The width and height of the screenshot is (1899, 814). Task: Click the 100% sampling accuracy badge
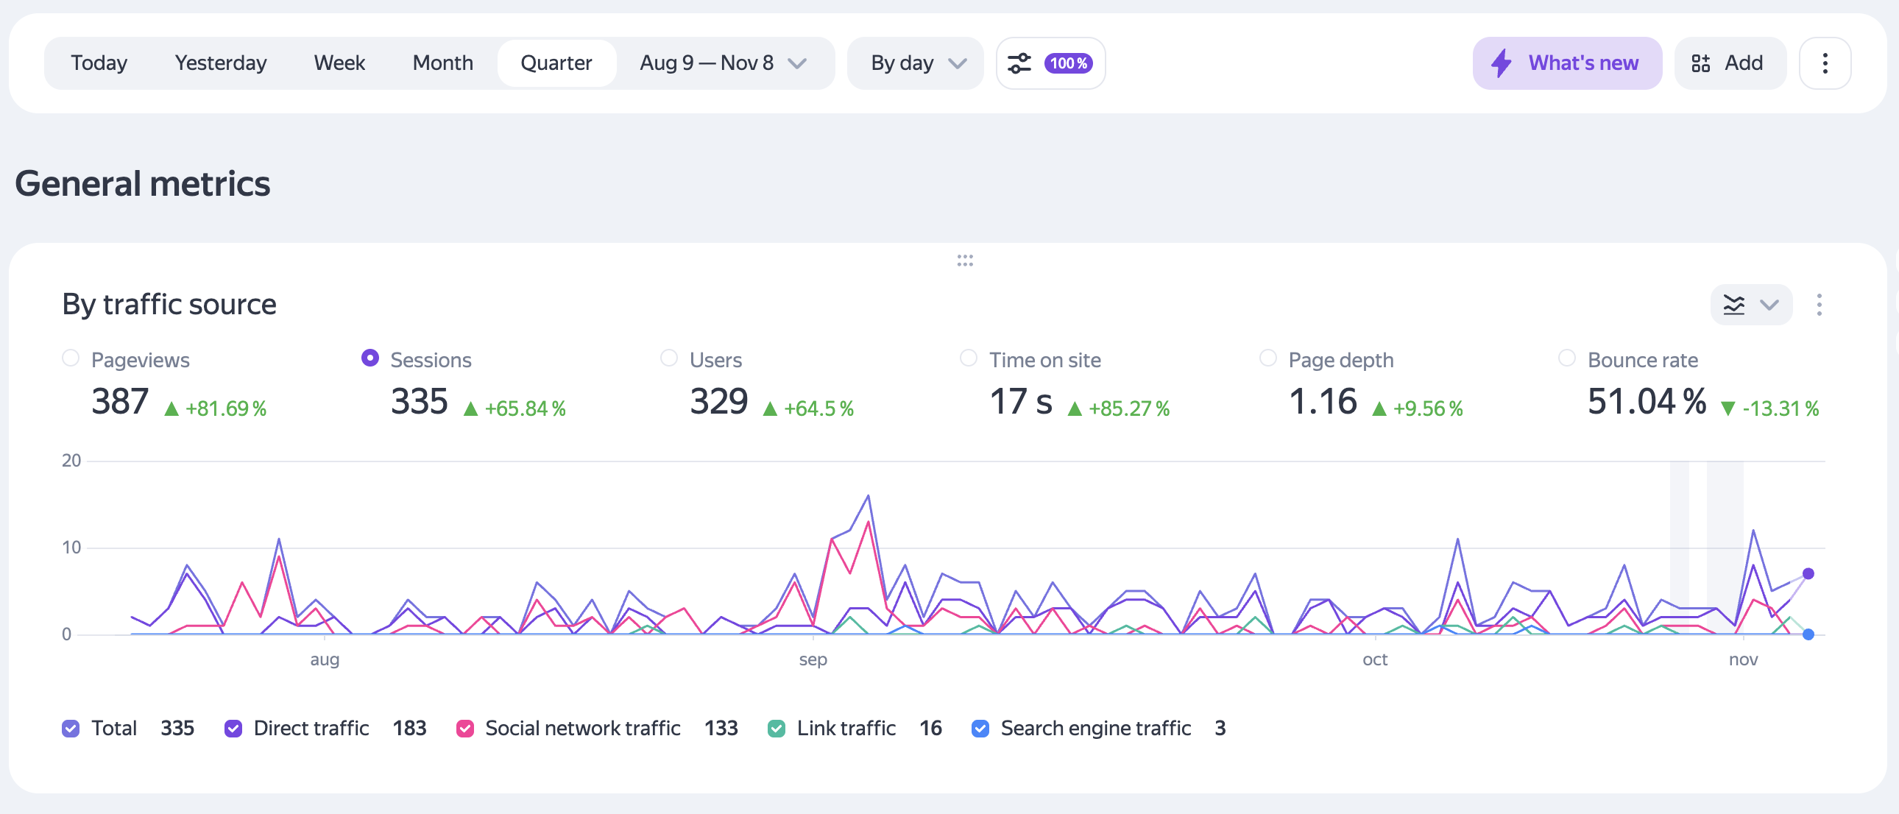[x=1068, y=63]
